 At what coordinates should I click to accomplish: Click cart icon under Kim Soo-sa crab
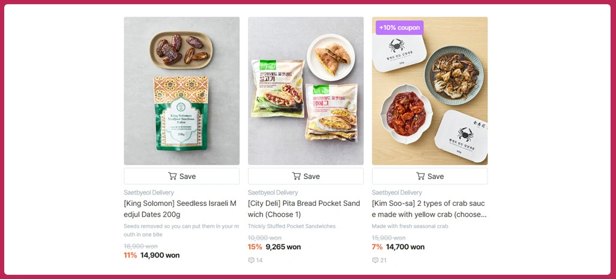point(420,176)
